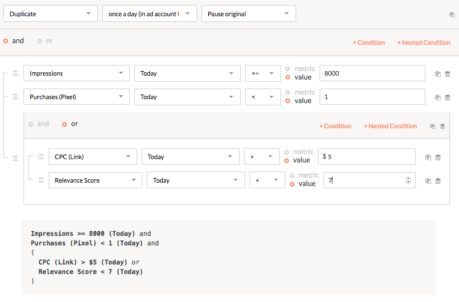Delete the nested condition group
Viewport: 459px width, 302px height.
442,127
